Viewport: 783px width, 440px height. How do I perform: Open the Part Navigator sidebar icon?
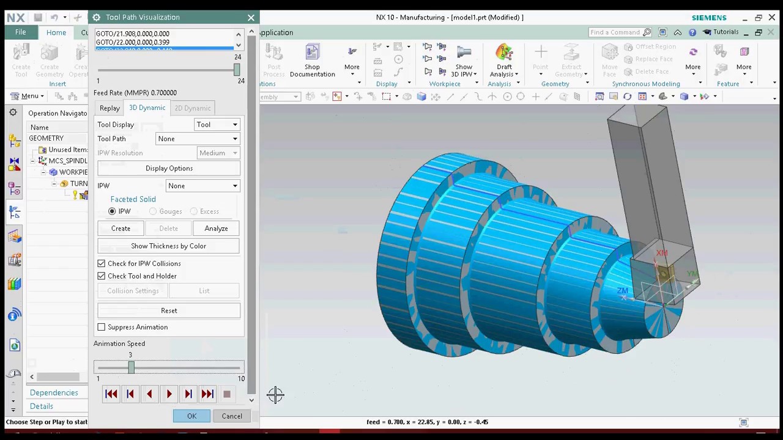pyautogui.click(x=15, y=188)
